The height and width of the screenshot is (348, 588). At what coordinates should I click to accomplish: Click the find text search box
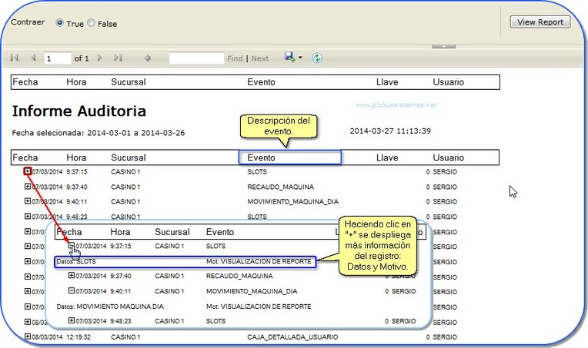(196, 58)
